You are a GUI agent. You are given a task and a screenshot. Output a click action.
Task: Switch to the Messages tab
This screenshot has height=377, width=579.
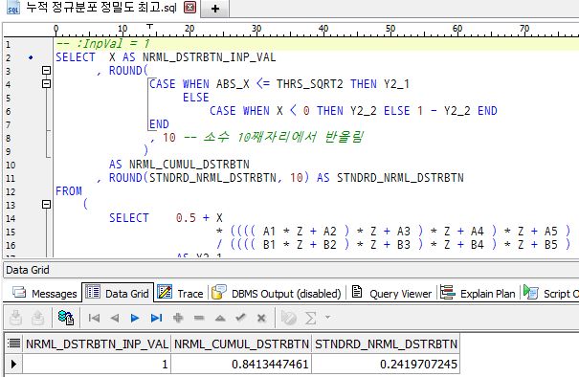pyautogui.click(x=45, y=293)
